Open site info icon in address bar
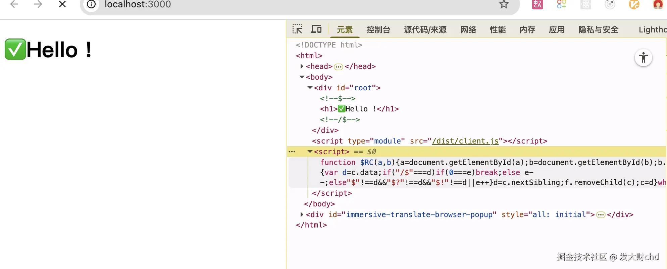667x269 pixels. [91, 4]
